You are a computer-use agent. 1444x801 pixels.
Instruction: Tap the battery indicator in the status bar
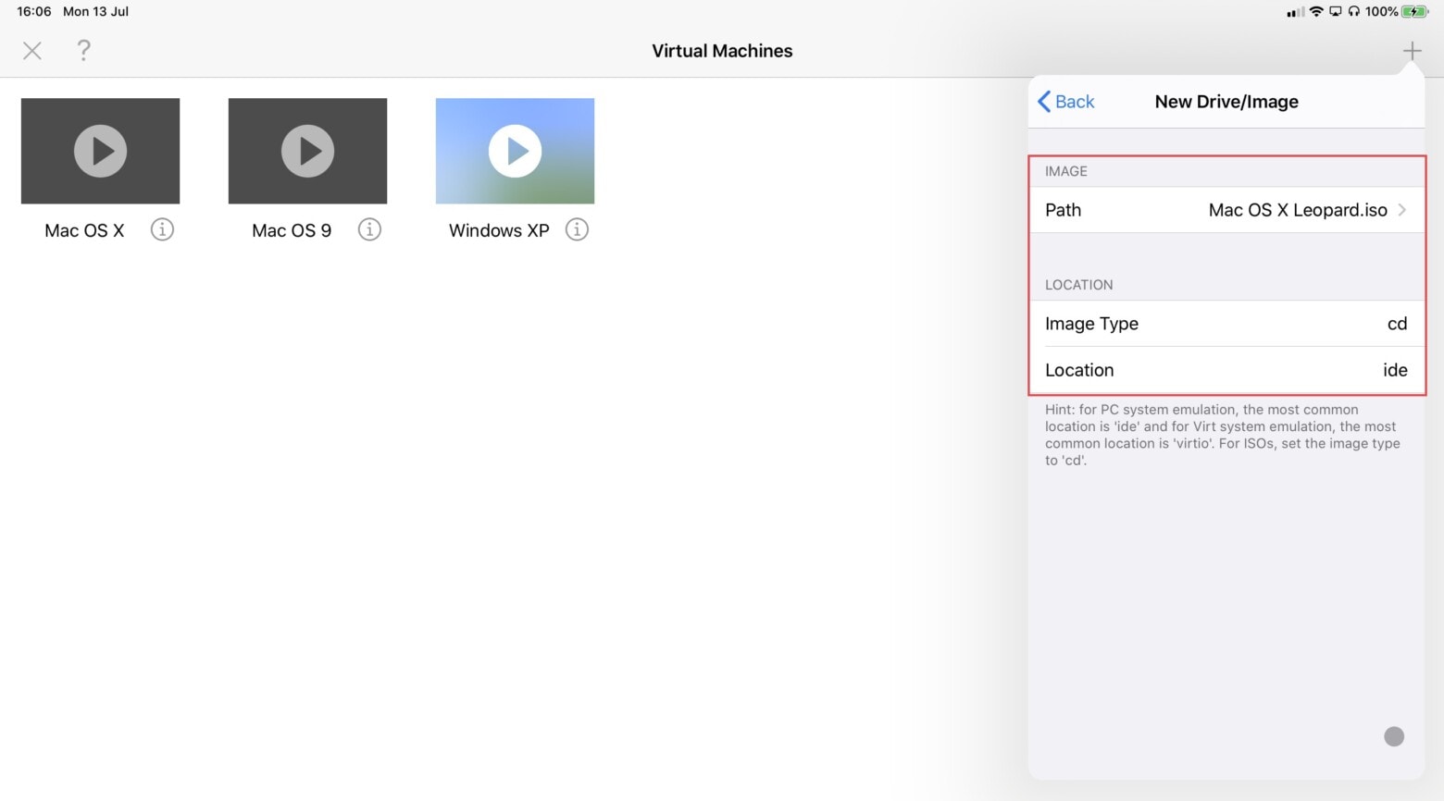[1413, 12]
